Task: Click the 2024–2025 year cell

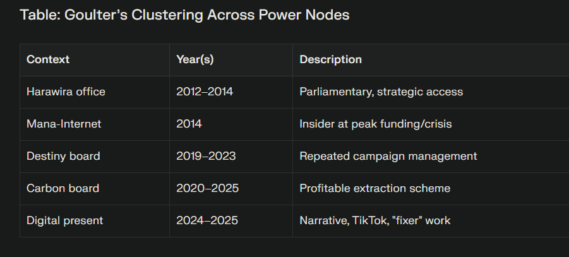Action: 206,220
